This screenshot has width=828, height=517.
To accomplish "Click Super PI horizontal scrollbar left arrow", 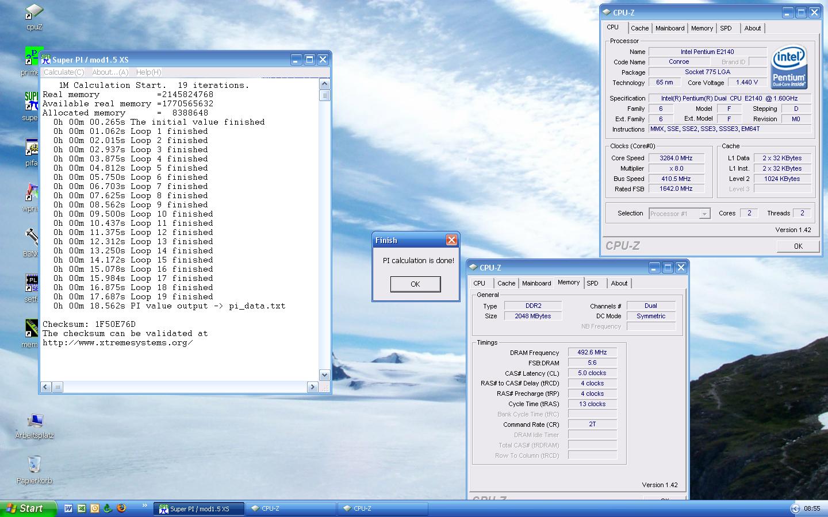I will coord(46,387).
